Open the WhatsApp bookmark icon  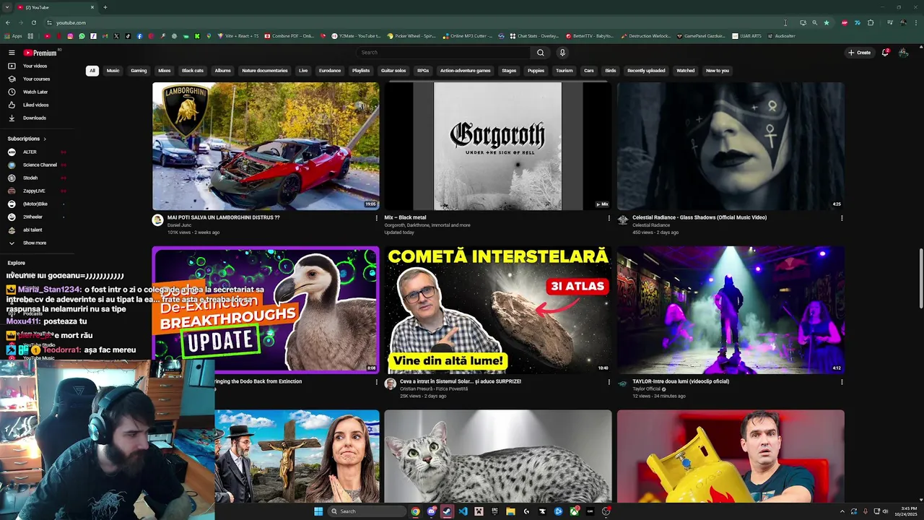(82, 36)
